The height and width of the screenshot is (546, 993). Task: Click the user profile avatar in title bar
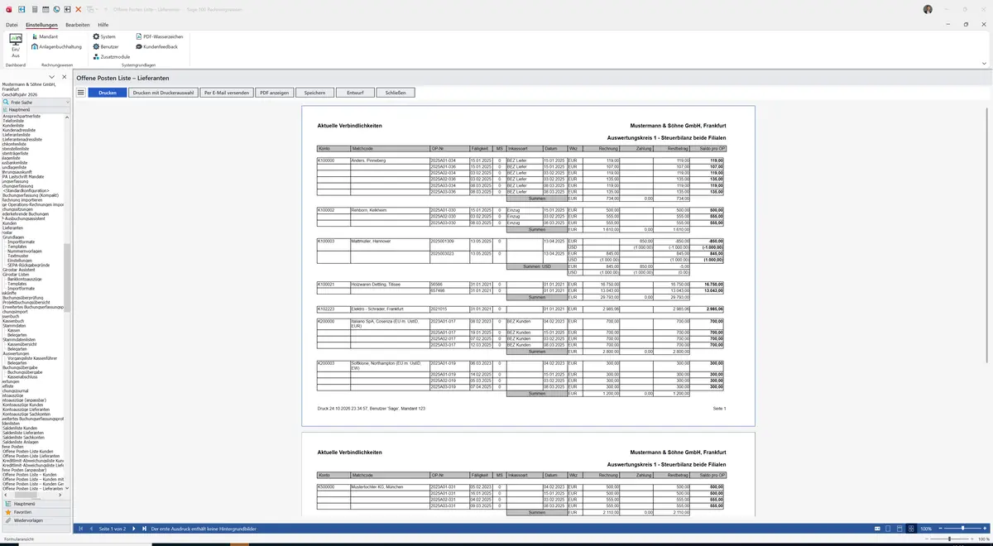928,8
